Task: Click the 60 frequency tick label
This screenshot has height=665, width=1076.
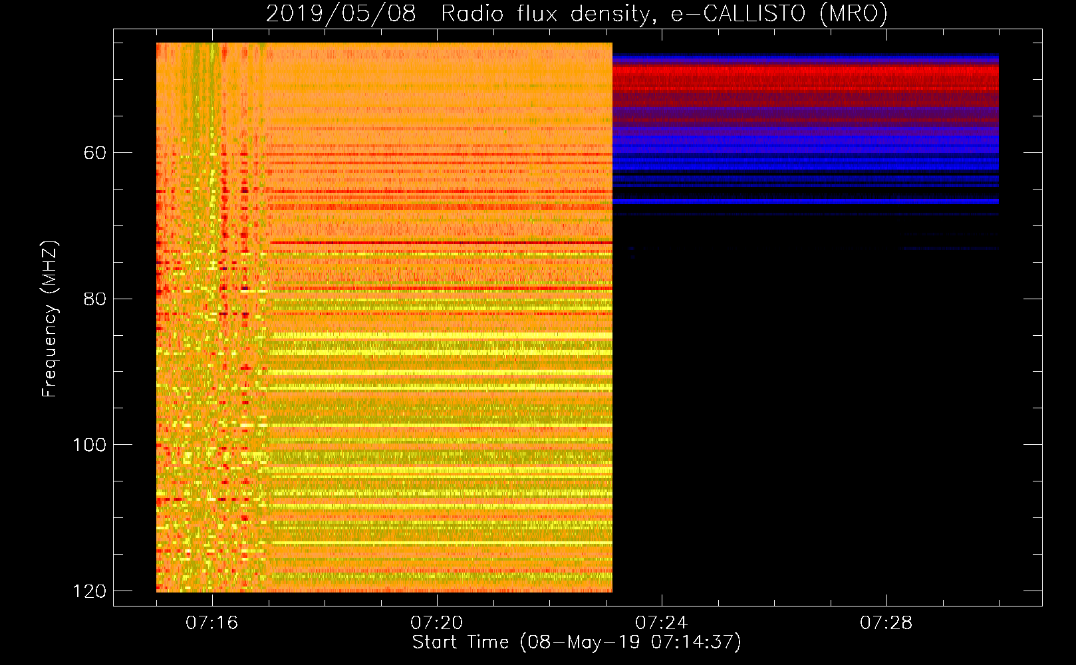Action: click(x=94, y=153)
